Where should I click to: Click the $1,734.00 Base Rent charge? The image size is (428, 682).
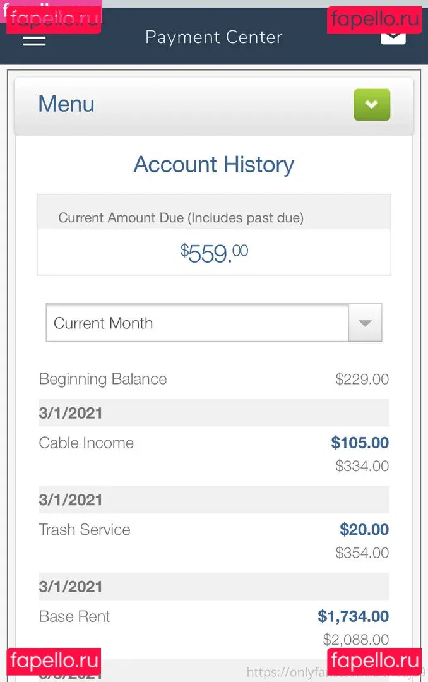[x=353, y=616]
